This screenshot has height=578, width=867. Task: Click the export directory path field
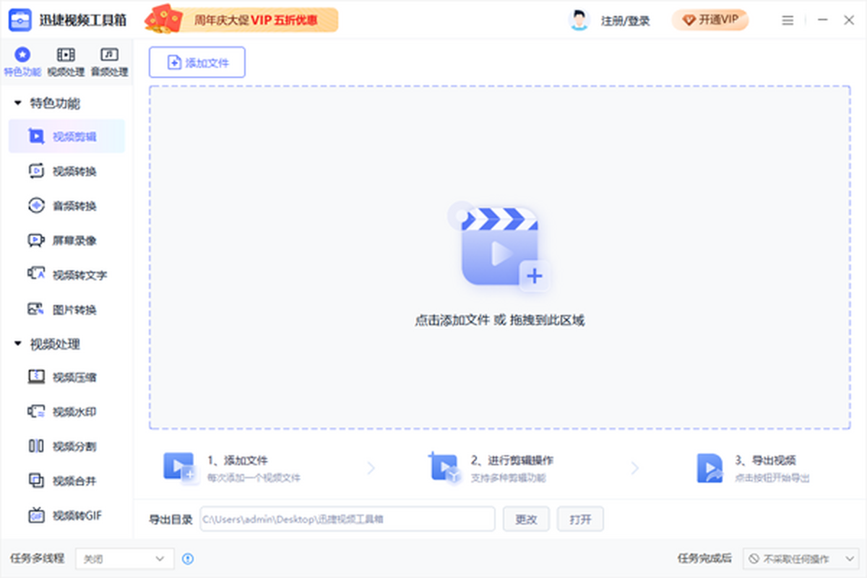[x=347, y=519]
